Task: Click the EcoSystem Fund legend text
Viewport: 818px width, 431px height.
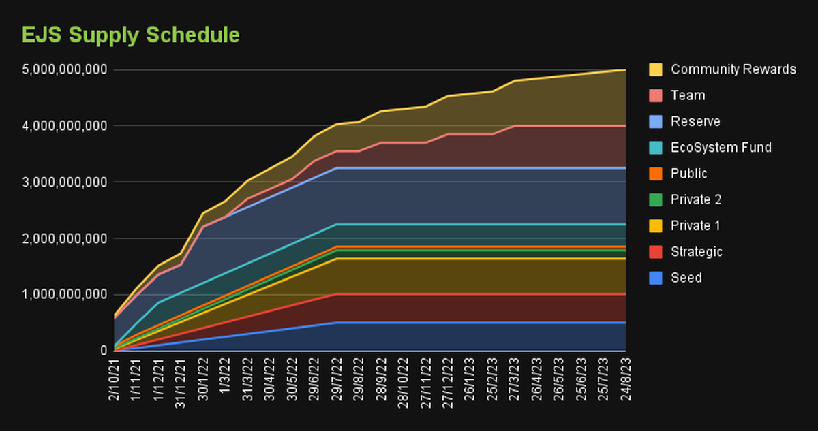Action: pos(721,148)
